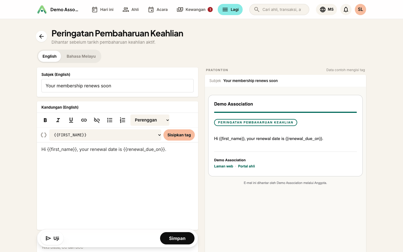Click the green Demo Association logo icon
Screen dimensions: 403x252
pos(42,10)
